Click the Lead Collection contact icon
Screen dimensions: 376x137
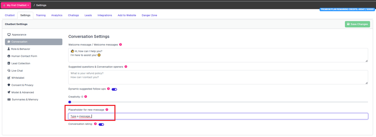click(9, 63)
